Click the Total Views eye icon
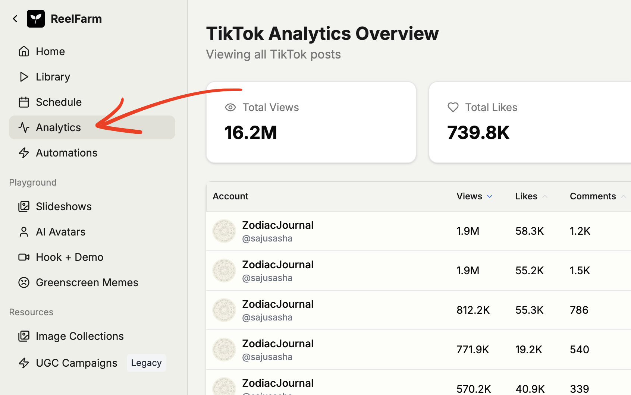This screenshot has height=395, width=631. point(230,108)
